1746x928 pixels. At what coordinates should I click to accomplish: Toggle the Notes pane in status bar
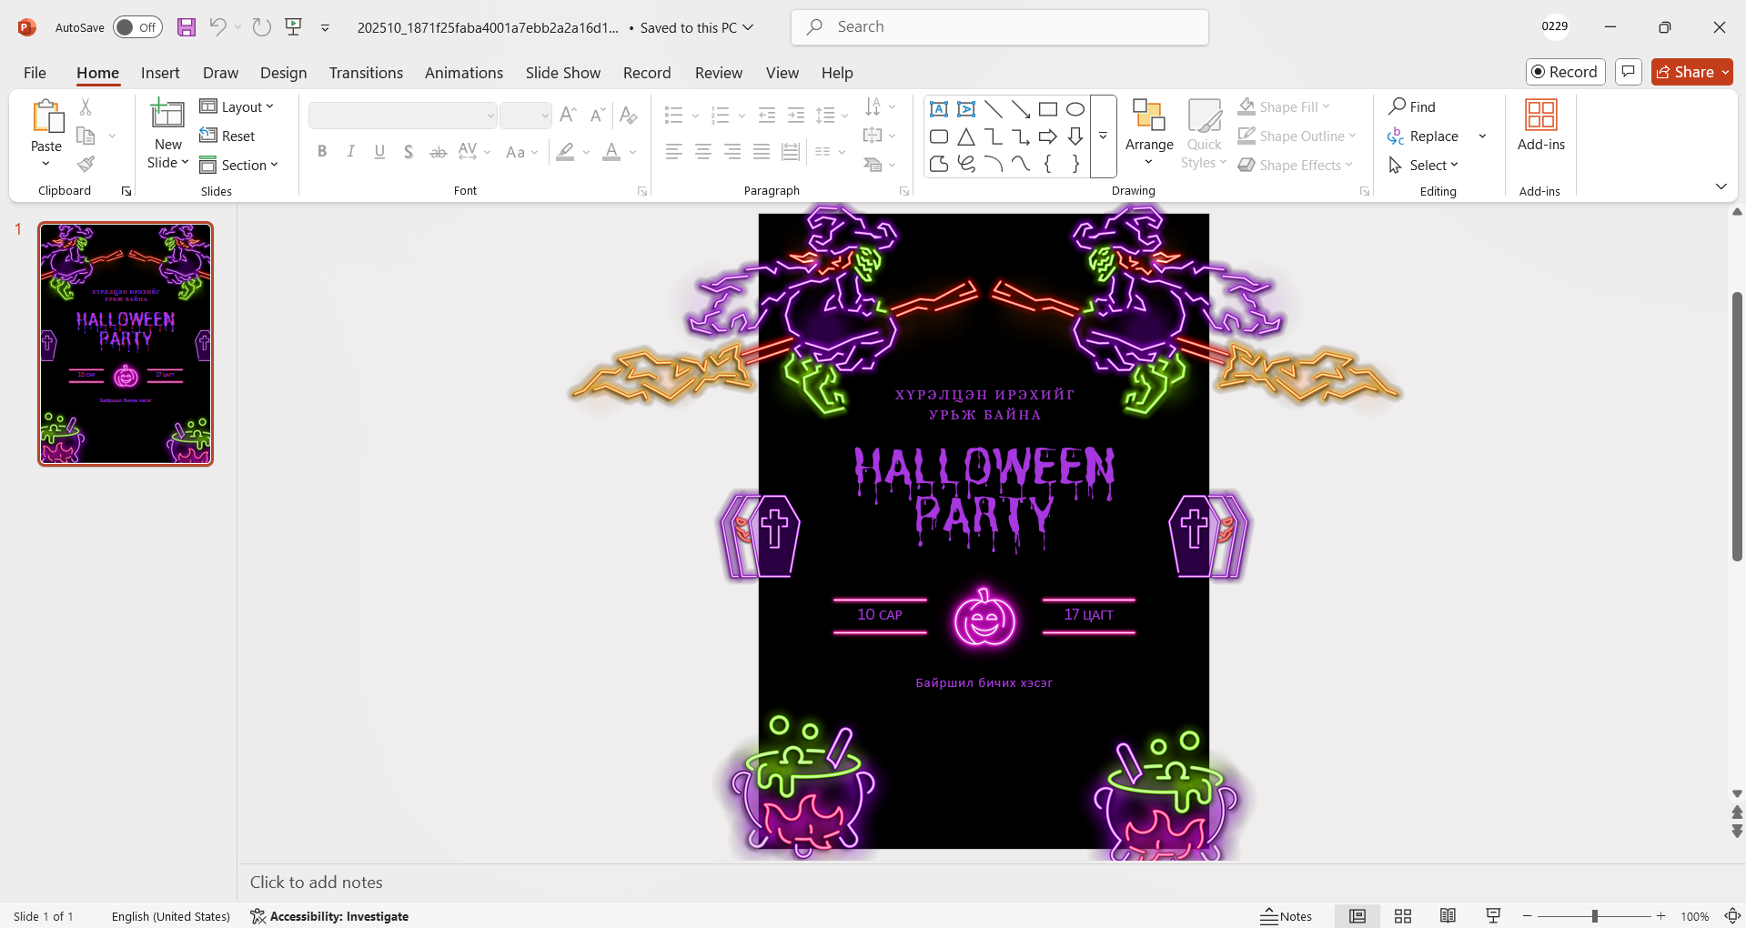click(x=1286, y=916)
